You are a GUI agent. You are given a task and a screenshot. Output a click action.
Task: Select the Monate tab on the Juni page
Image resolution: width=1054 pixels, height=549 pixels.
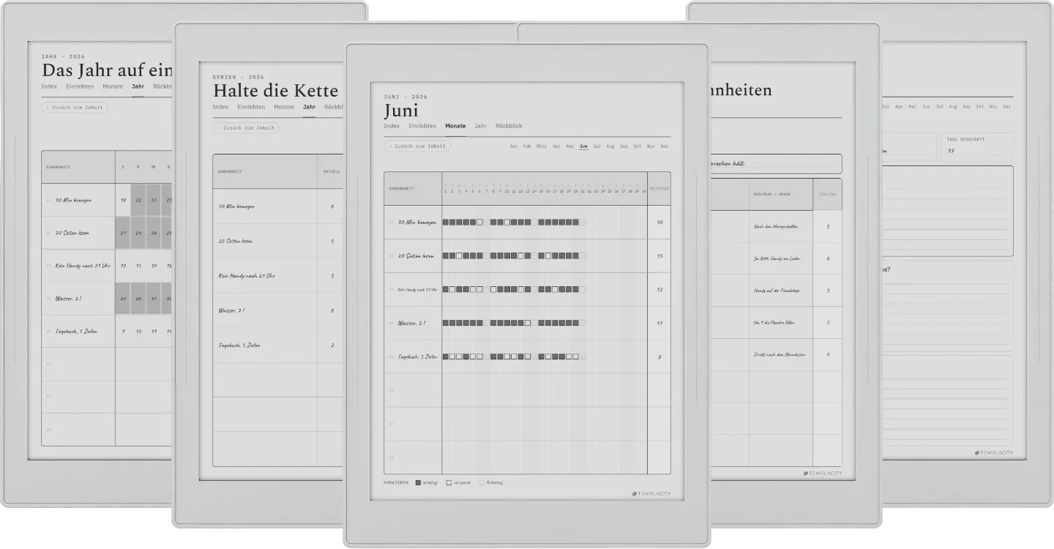click(455, 126)
